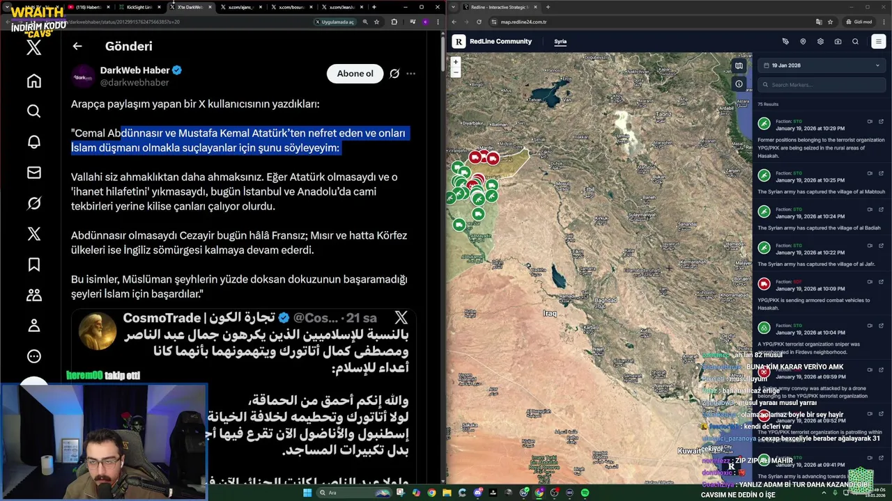Zoom in on the RedLine map

[456, 62]
